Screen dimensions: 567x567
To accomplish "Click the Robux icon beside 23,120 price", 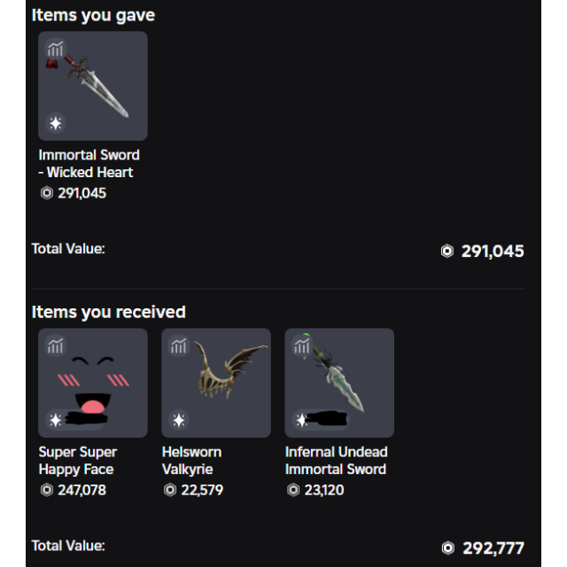I will (x=293, y=490).
